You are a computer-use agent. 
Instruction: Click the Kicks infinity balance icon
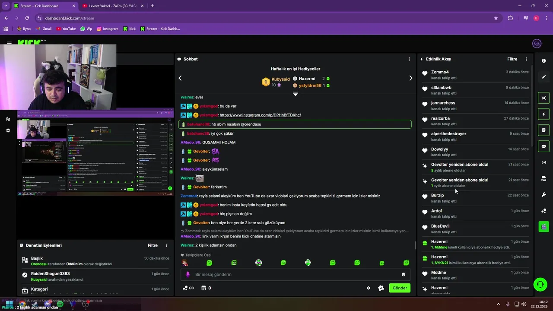[188, 288]
